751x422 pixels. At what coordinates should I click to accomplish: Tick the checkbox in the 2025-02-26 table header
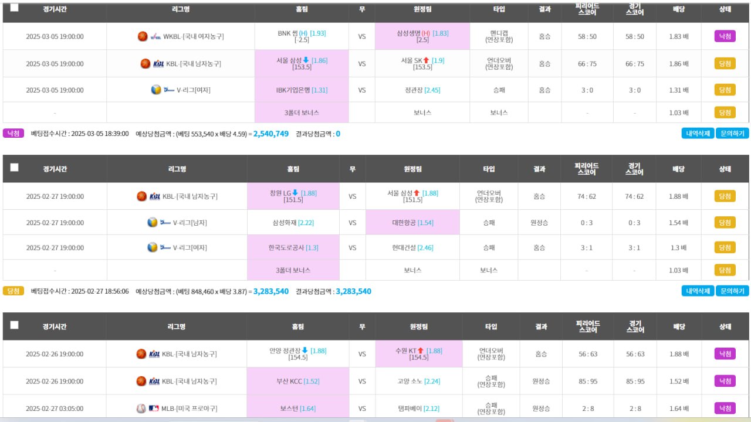14,325
